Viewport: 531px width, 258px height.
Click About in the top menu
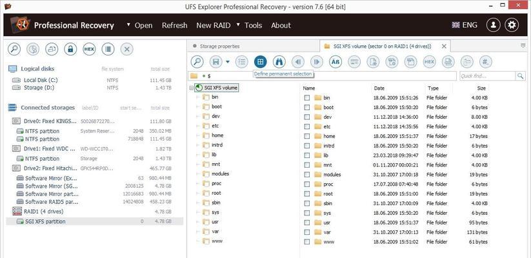(281, 25)
